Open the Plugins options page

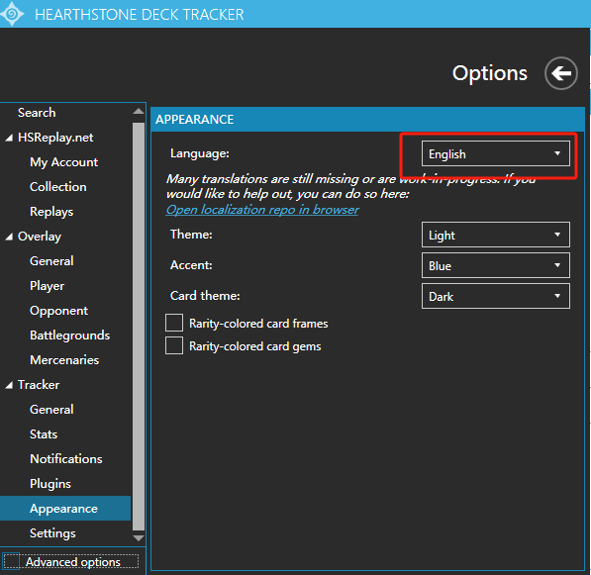click(x=50, y=484)
